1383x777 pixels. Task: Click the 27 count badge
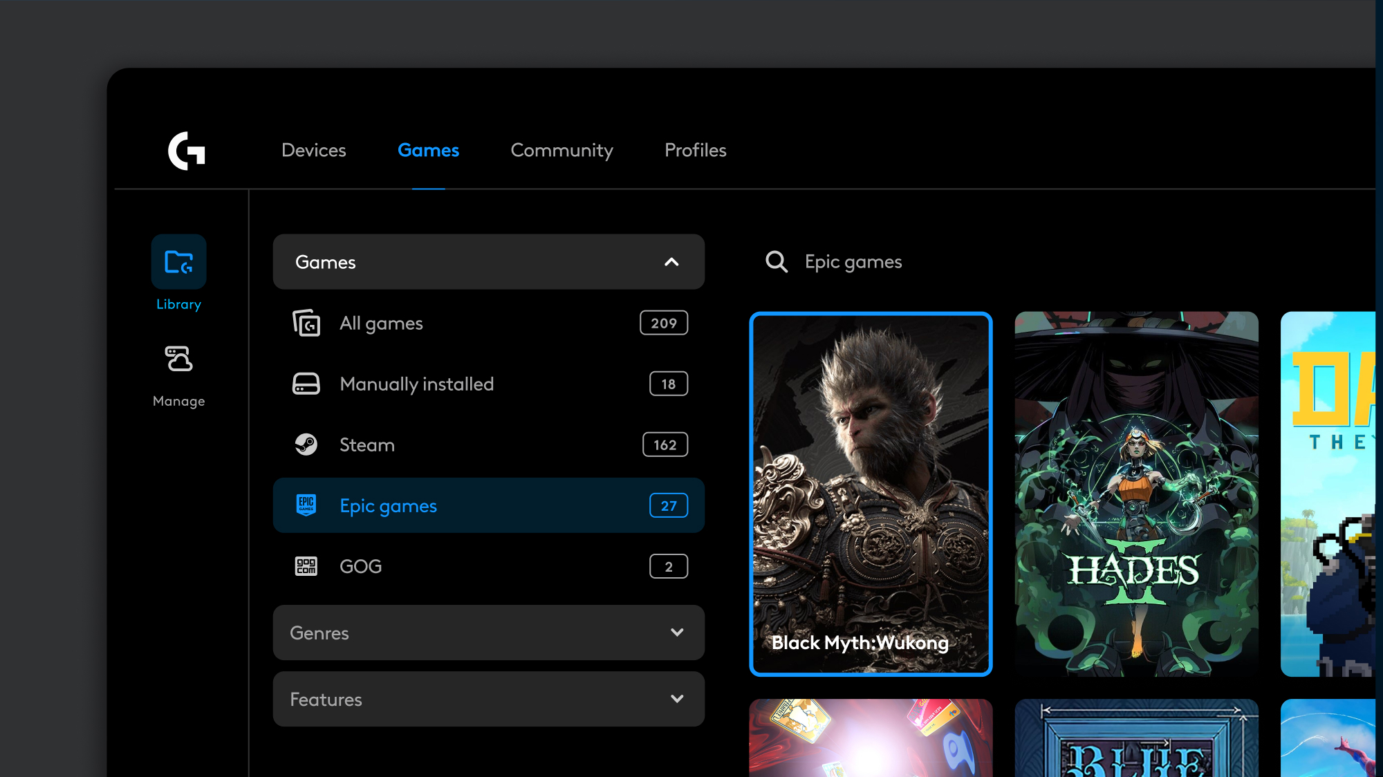(669, 505)
